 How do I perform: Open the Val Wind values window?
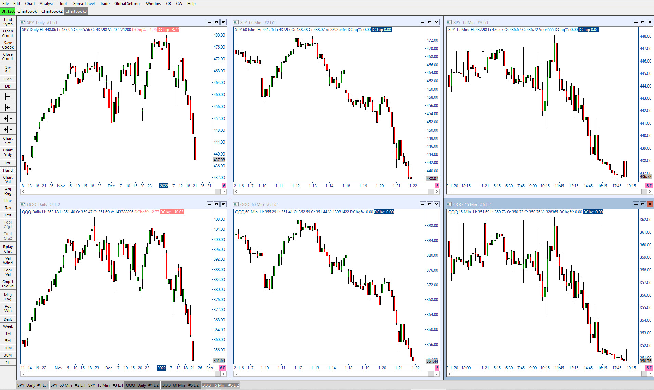[8, 260]
